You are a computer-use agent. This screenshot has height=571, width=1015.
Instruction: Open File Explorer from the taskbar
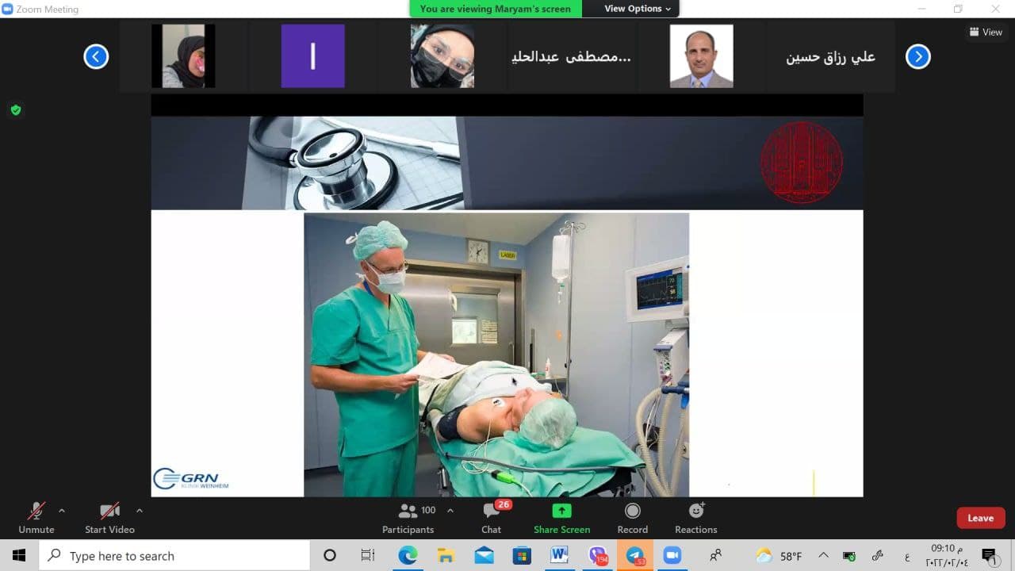tap(446, 555)
